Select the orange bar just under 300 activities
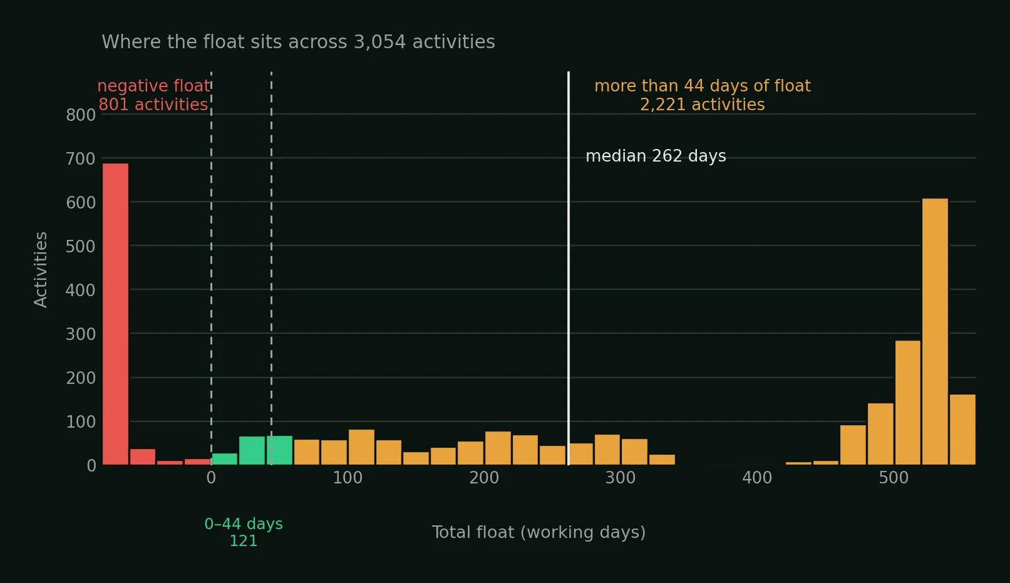The height and width of the screenshot is (583, 1010). click(x=908, y=403)
